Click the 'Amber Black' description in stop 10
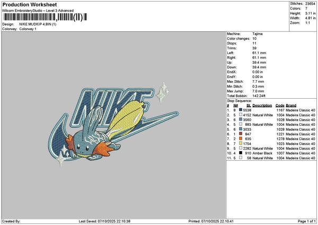The width and height of the screenshot is (318, 225). 262,153
